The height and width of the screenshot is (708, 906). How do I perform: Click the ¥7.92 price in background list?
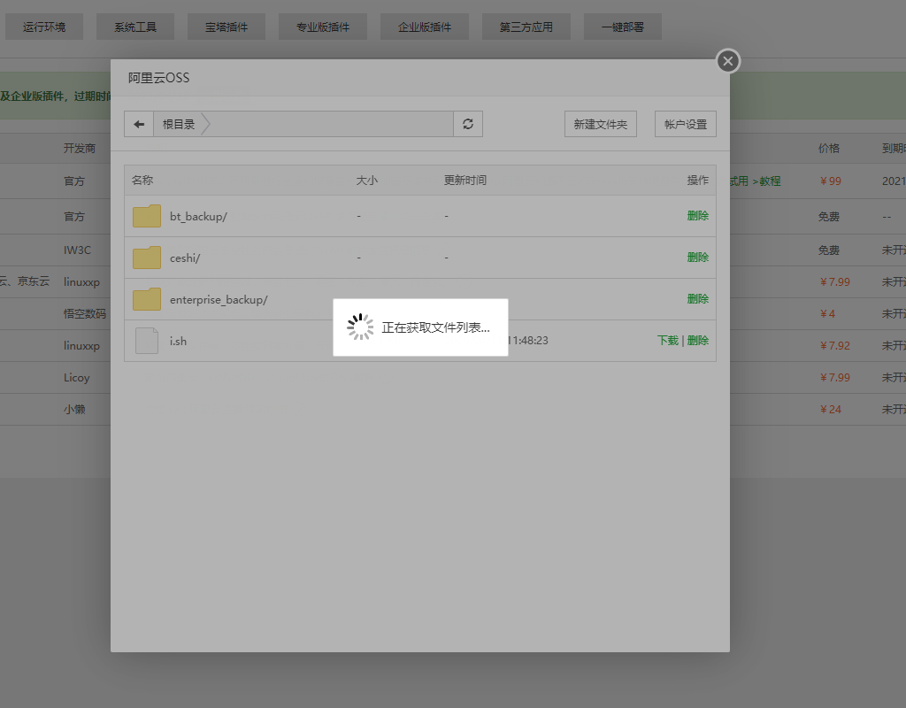(x=835, y=346)
